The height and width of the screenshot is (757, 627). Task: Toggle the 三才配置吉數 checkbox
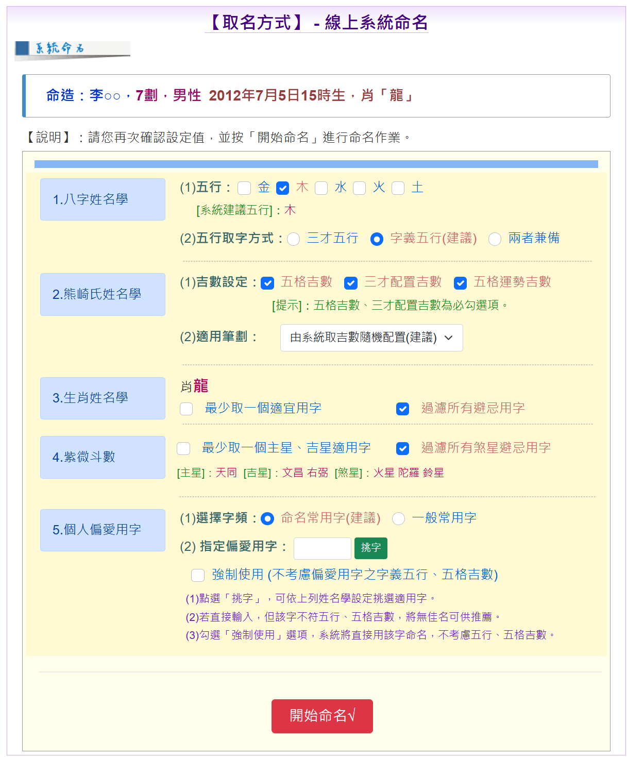351,283
